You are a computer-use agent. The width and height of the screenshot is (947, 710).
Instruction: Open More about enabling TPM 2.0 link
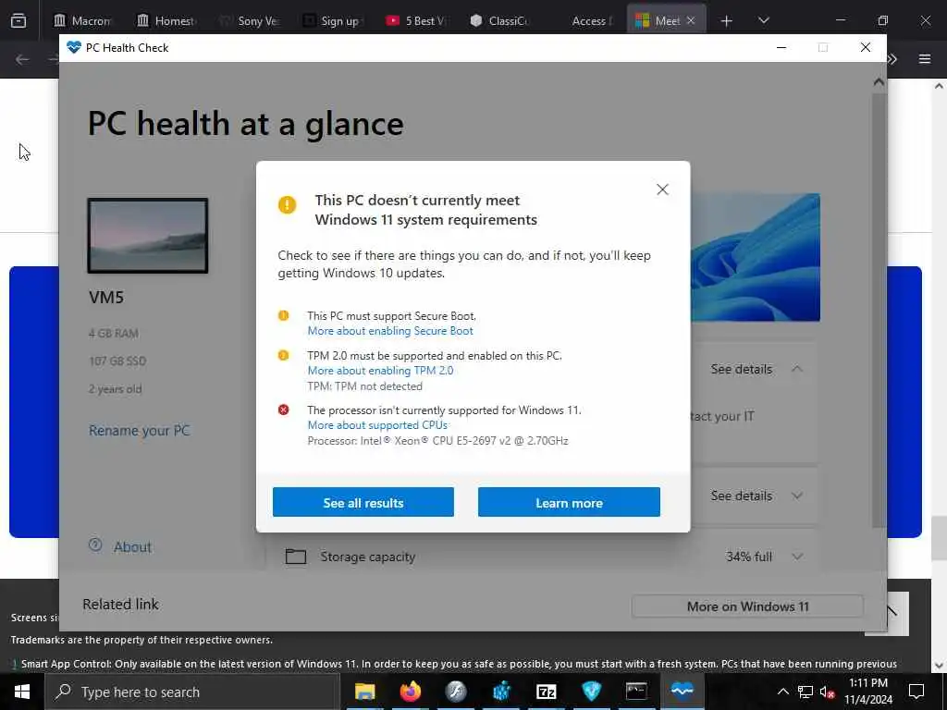click(x=380, y=371)
